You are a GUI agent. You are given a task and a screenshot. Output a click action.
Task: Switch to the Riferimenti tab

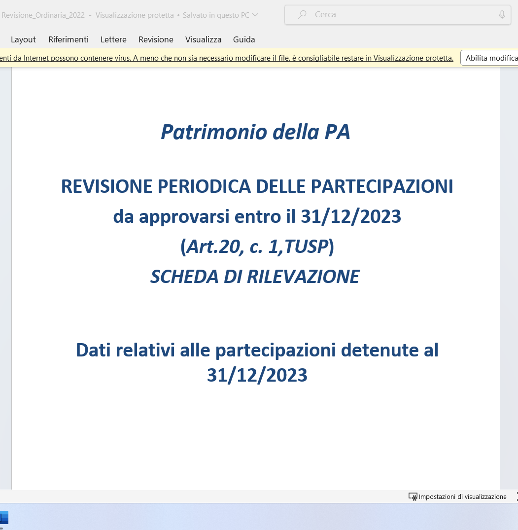(69, 39)
